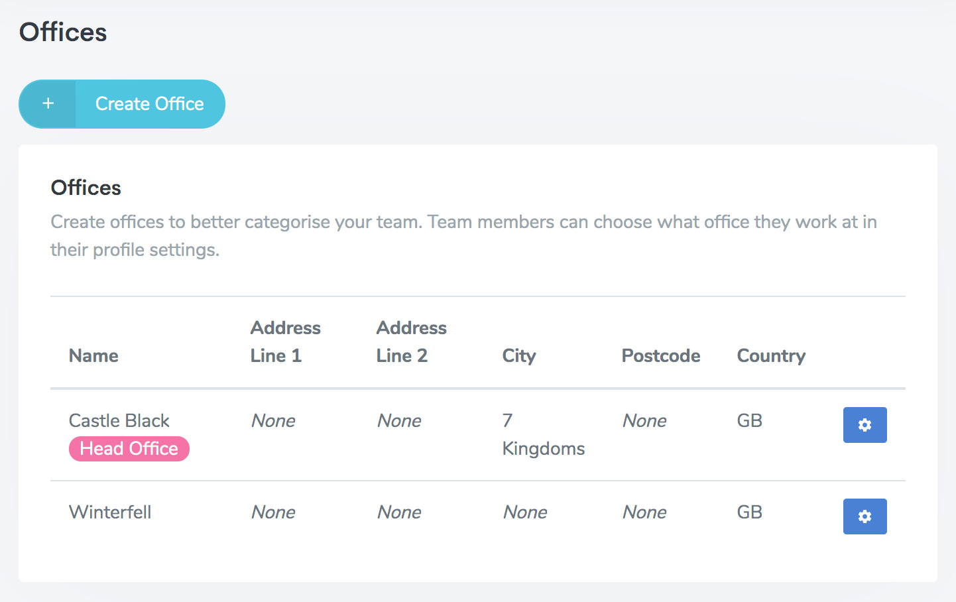Click the Castle Black office name

click(x=119, y=421)
